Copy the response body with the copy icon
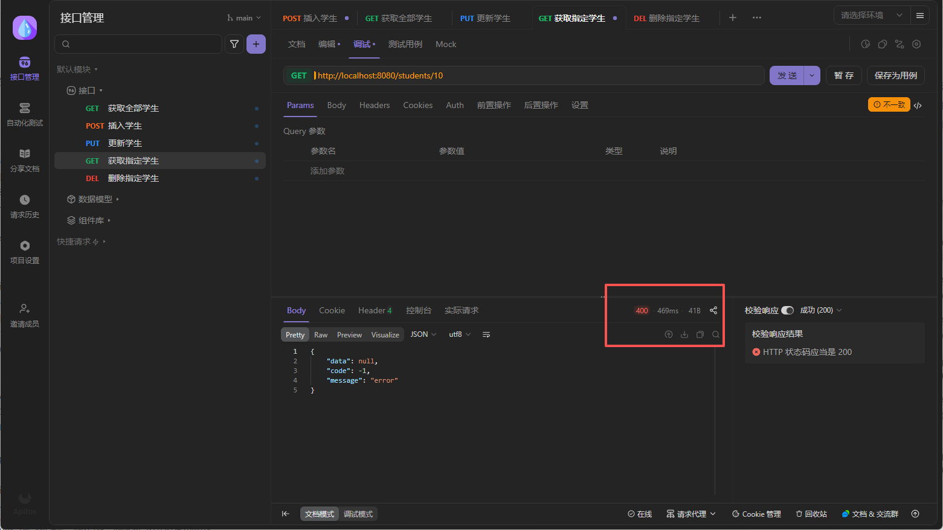The image size is (943, 530). 700,334
